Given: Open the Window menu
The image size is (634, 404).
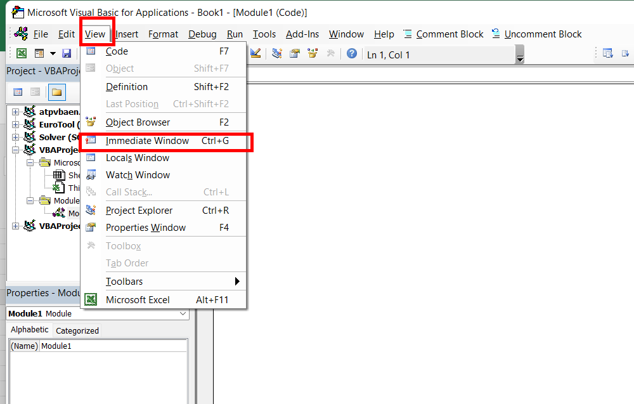Looking at the screenshot, I should [x=346, y=34].
